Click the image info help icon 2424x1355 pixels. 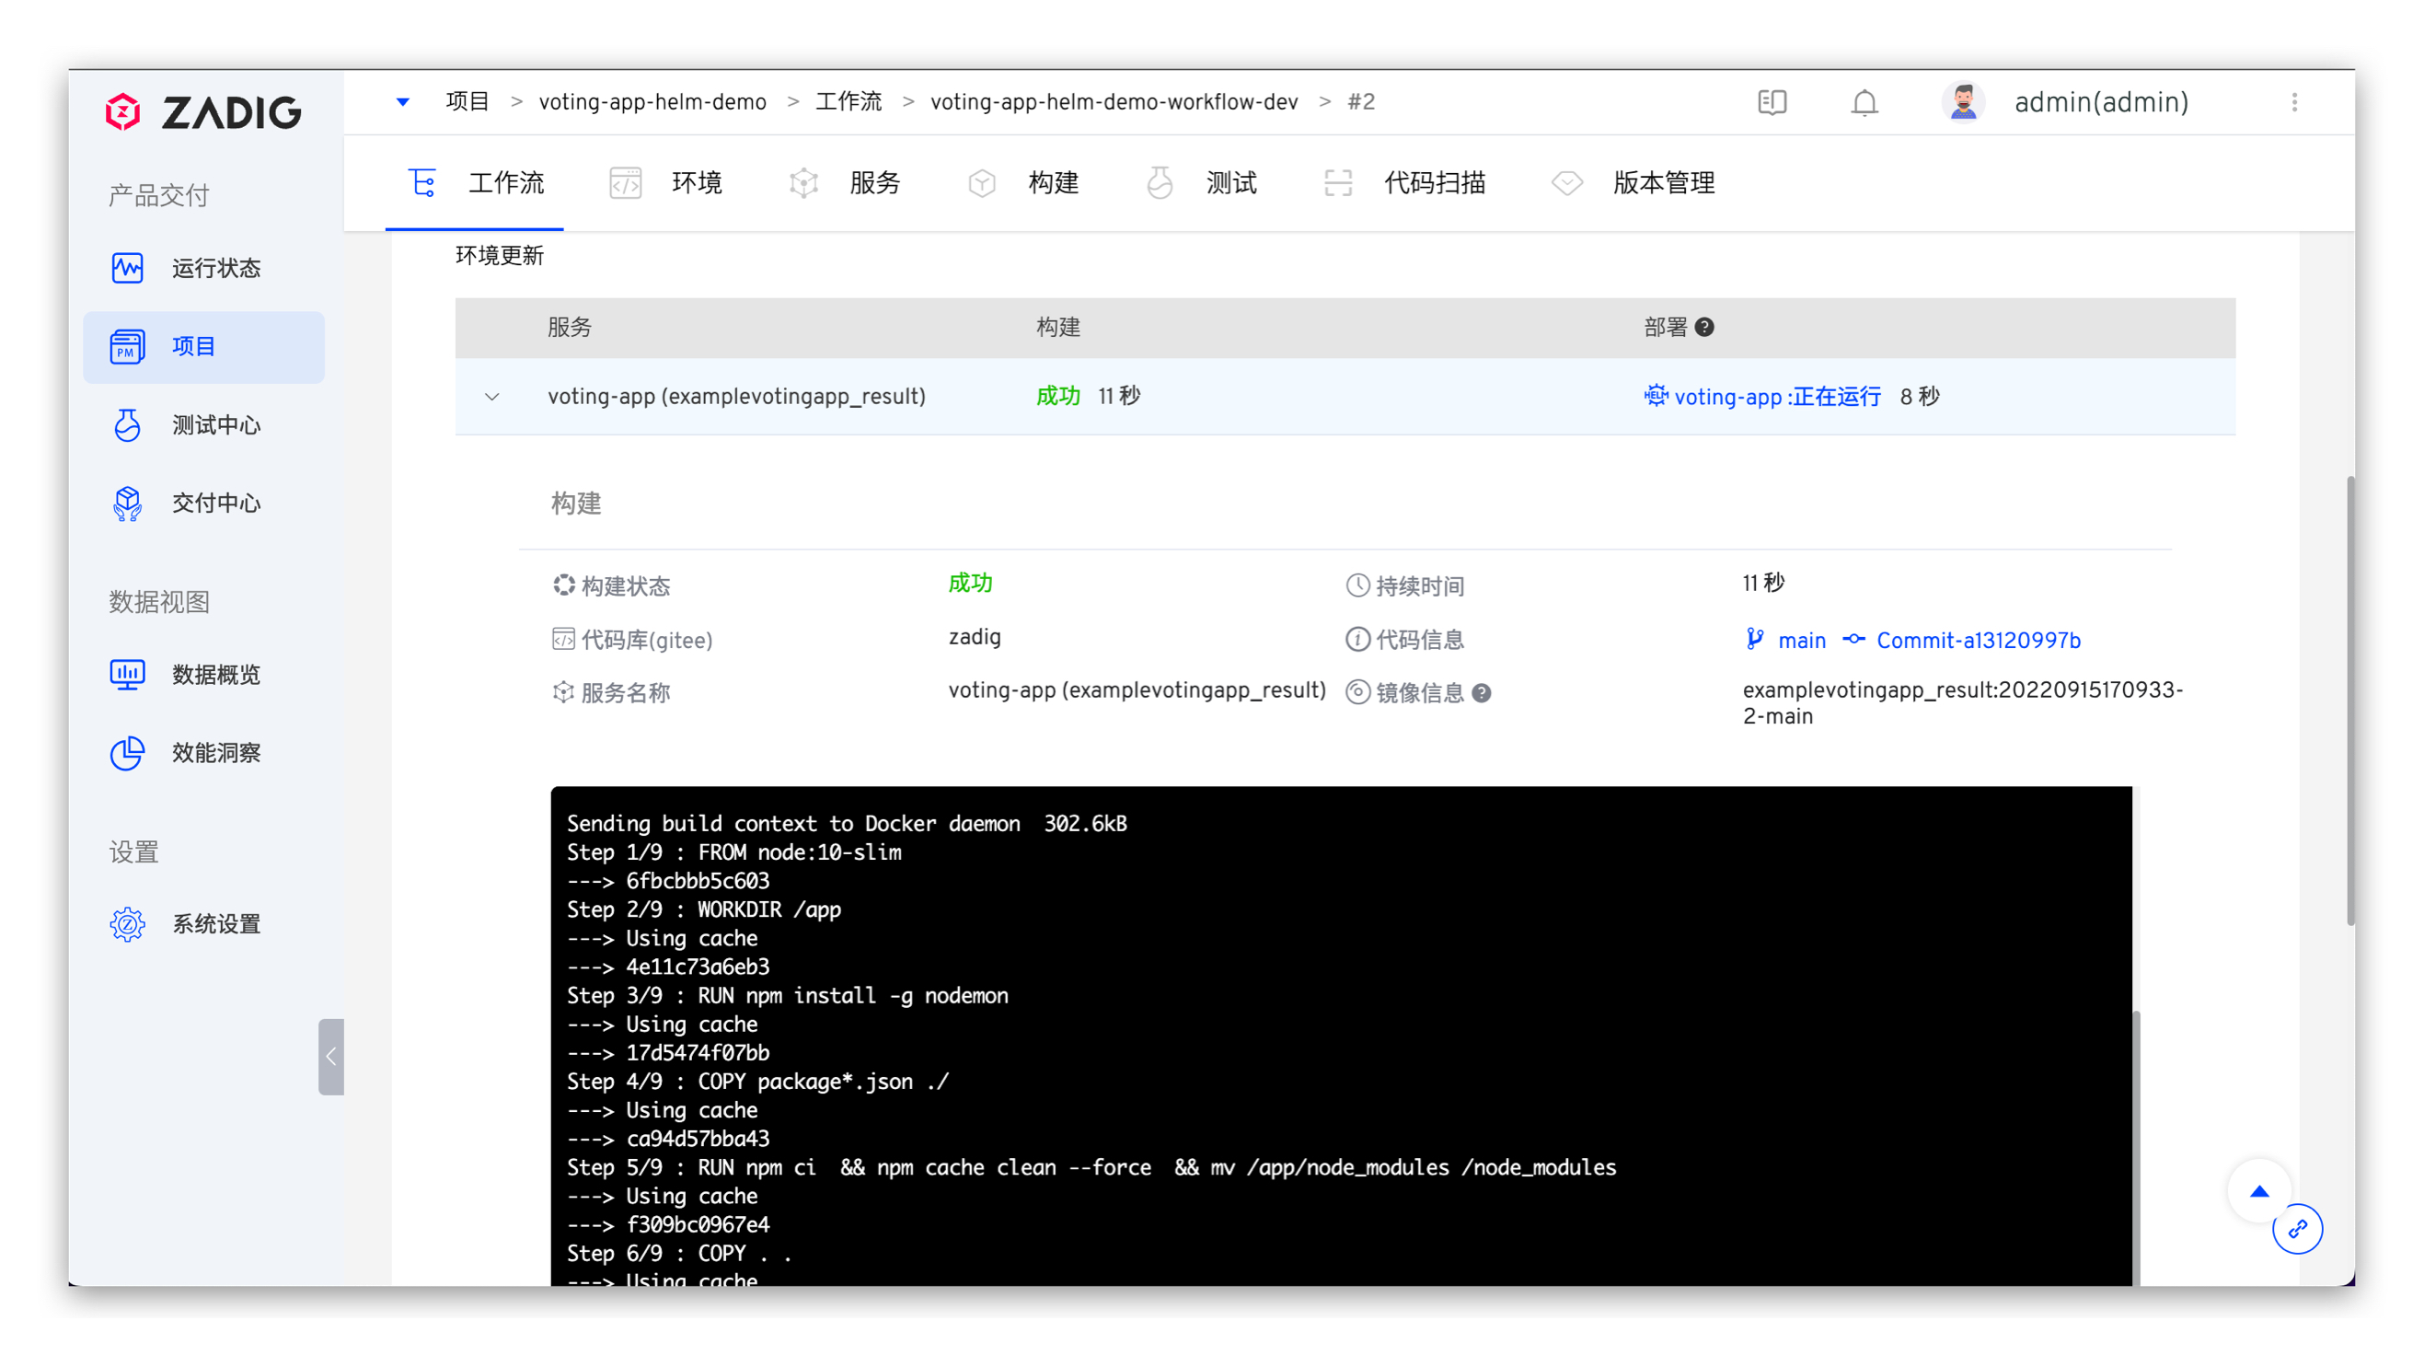click(x=1481, y=693)
